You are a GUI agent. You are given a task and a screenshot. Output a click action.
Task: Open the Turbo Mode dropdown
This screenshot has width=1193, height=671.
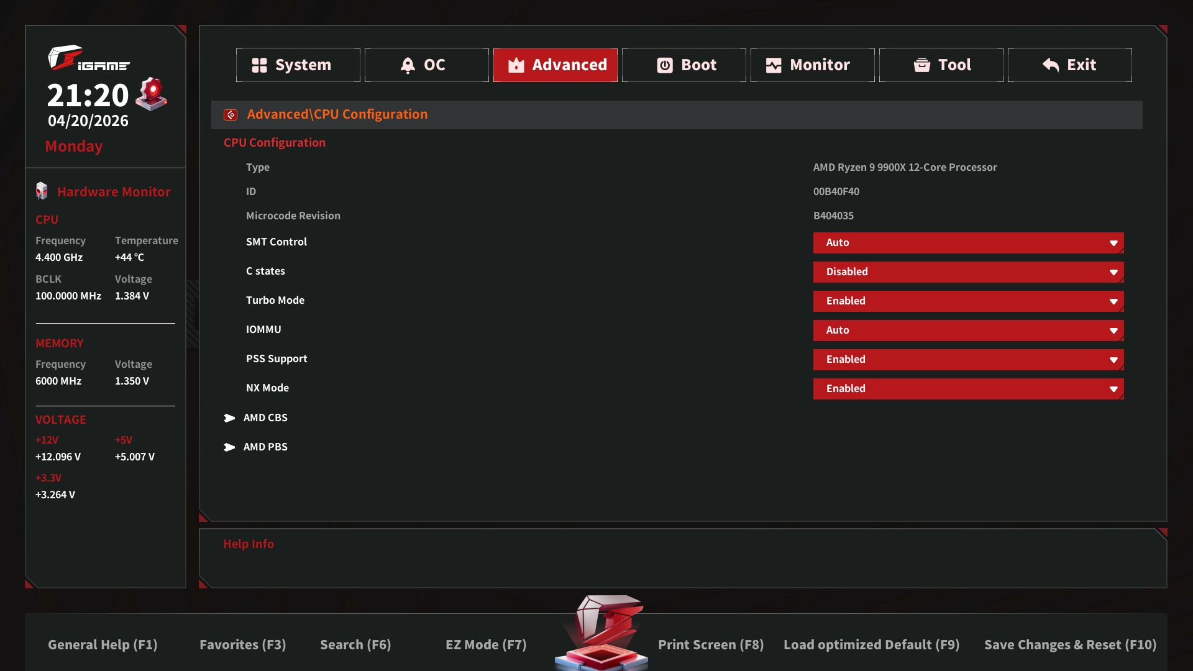[969, 301]
